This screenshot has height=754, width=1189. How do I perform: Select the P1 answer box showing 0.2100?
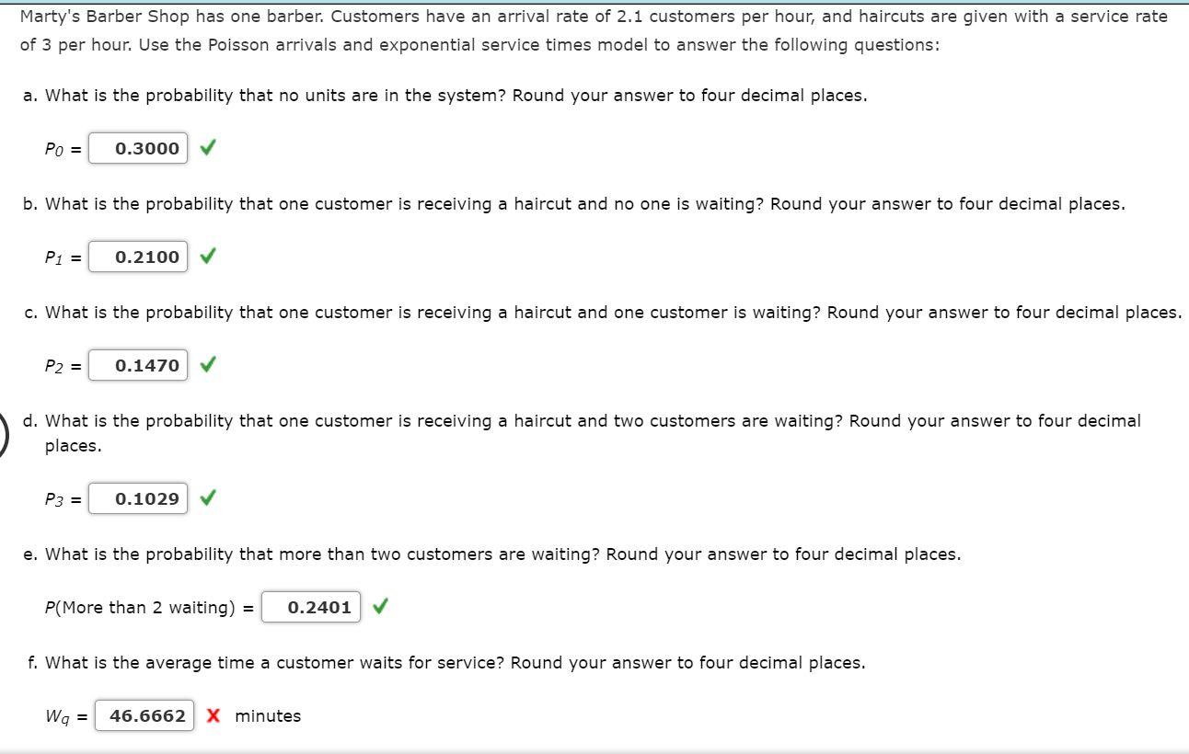[x=139, y=256]
